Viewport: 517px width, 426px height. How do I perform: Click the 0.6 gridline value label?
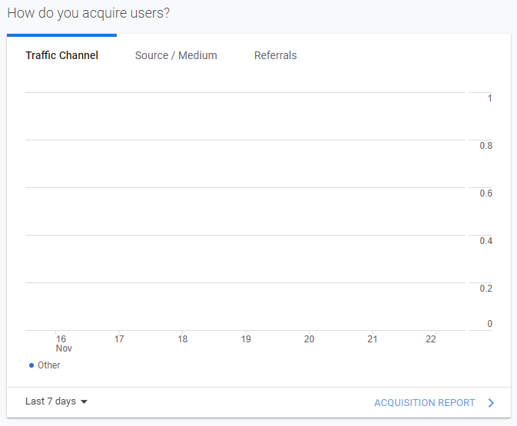486,193
